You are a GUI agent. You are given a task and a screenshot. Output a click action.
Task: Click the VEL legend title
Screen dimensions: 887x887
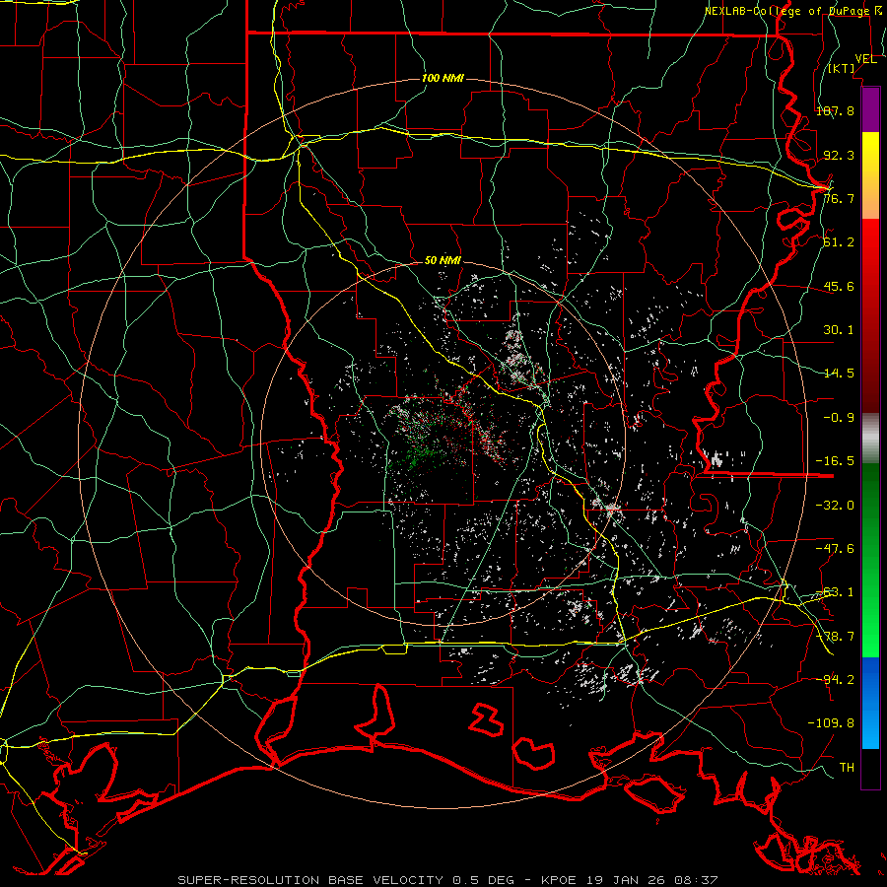tap(865, 59)
